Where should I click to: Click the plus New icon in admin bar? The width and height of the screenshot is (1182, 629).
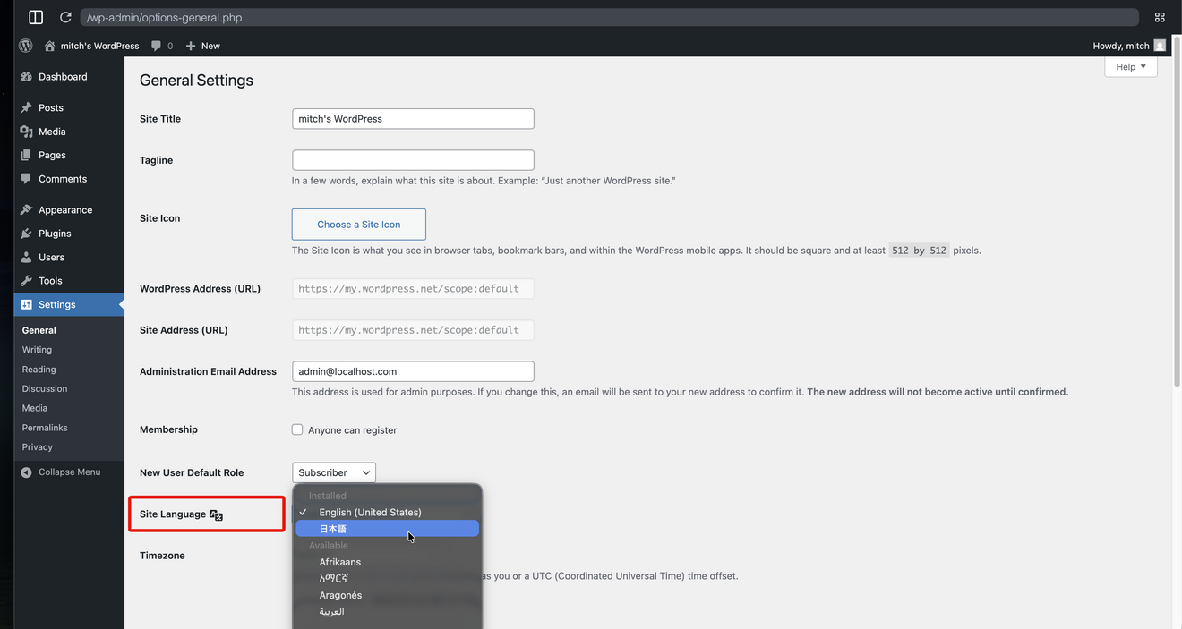pos(191,46)
